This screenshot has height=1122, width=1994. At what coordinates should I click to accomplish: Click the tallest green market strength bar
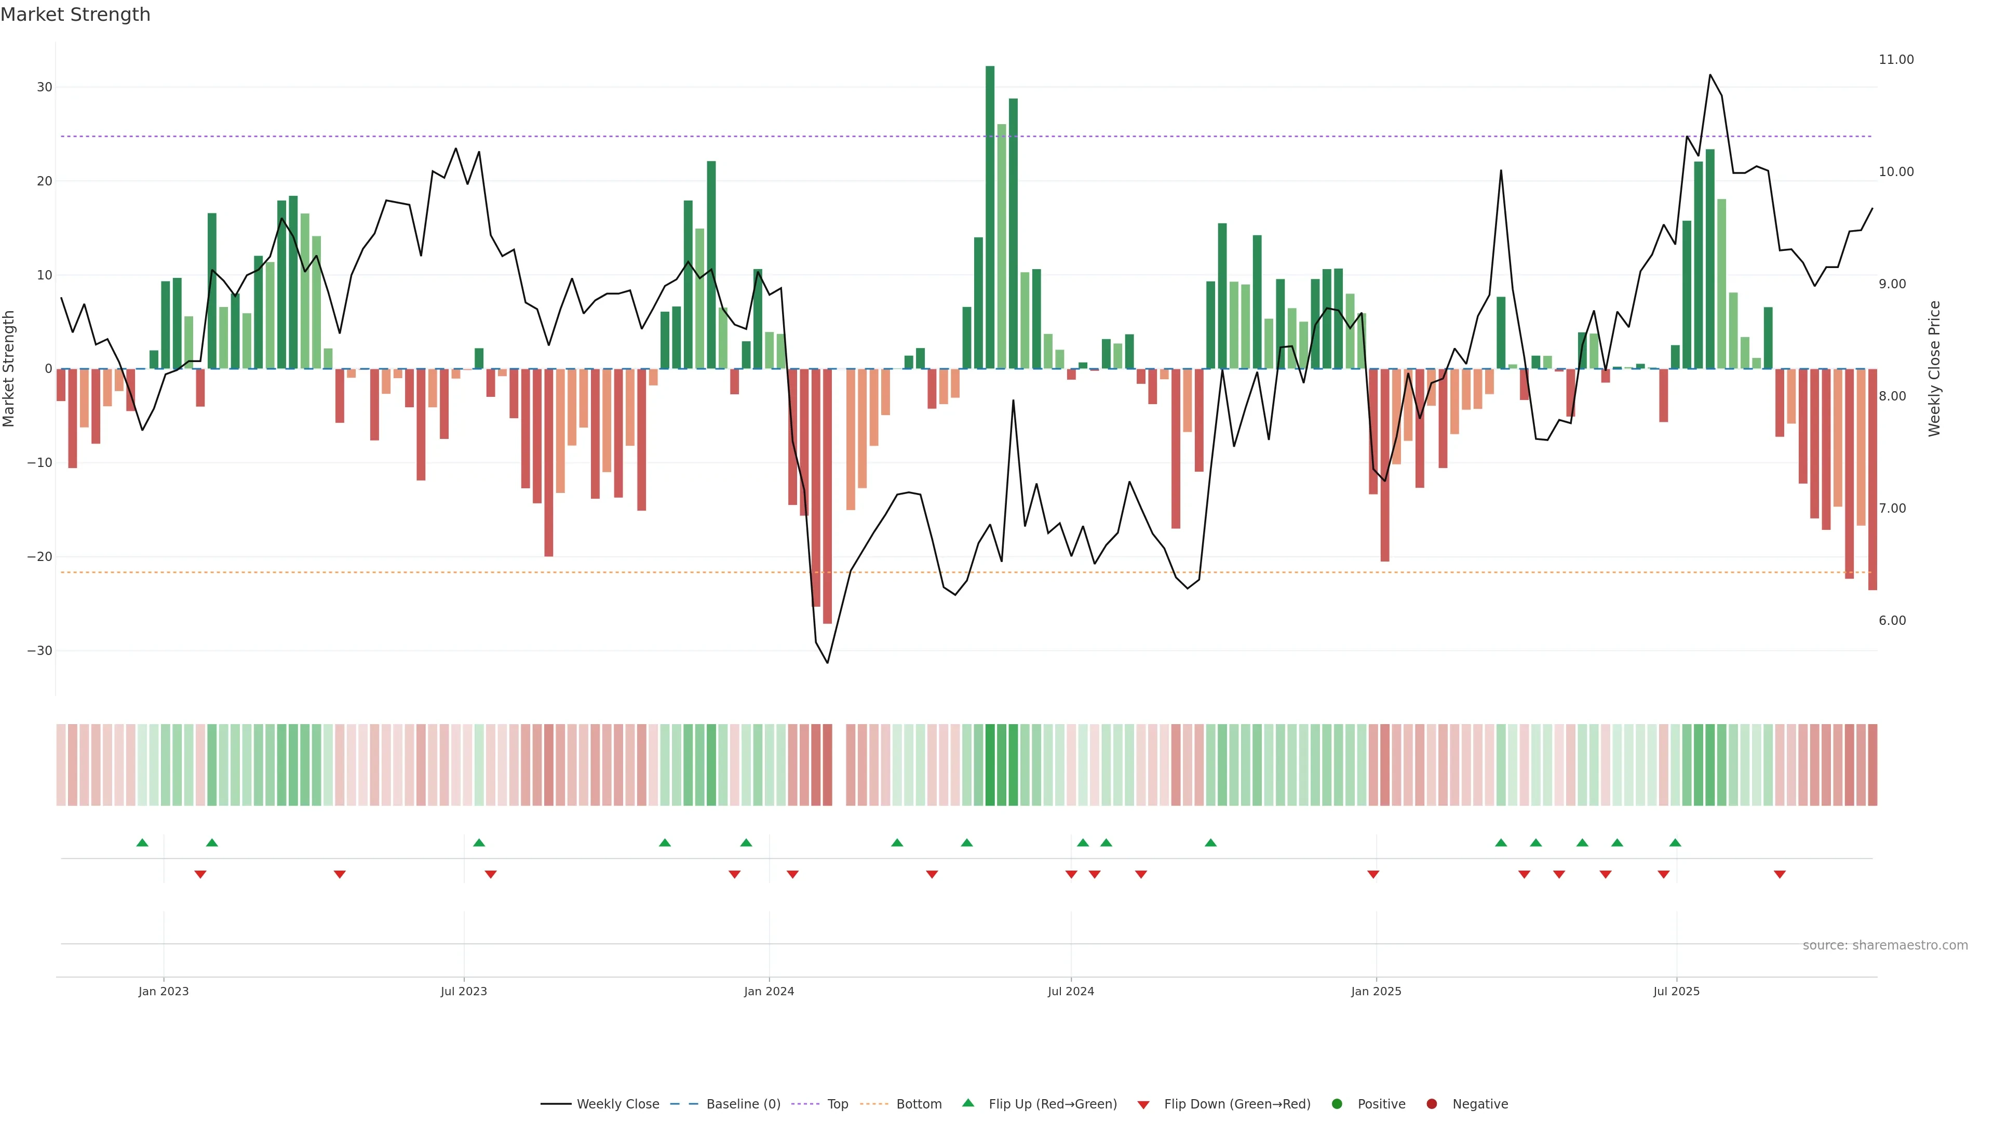(990, 217)
